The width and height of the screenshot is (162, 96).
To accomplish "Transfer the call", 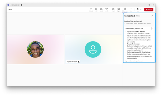I will (x=107, y=10).
